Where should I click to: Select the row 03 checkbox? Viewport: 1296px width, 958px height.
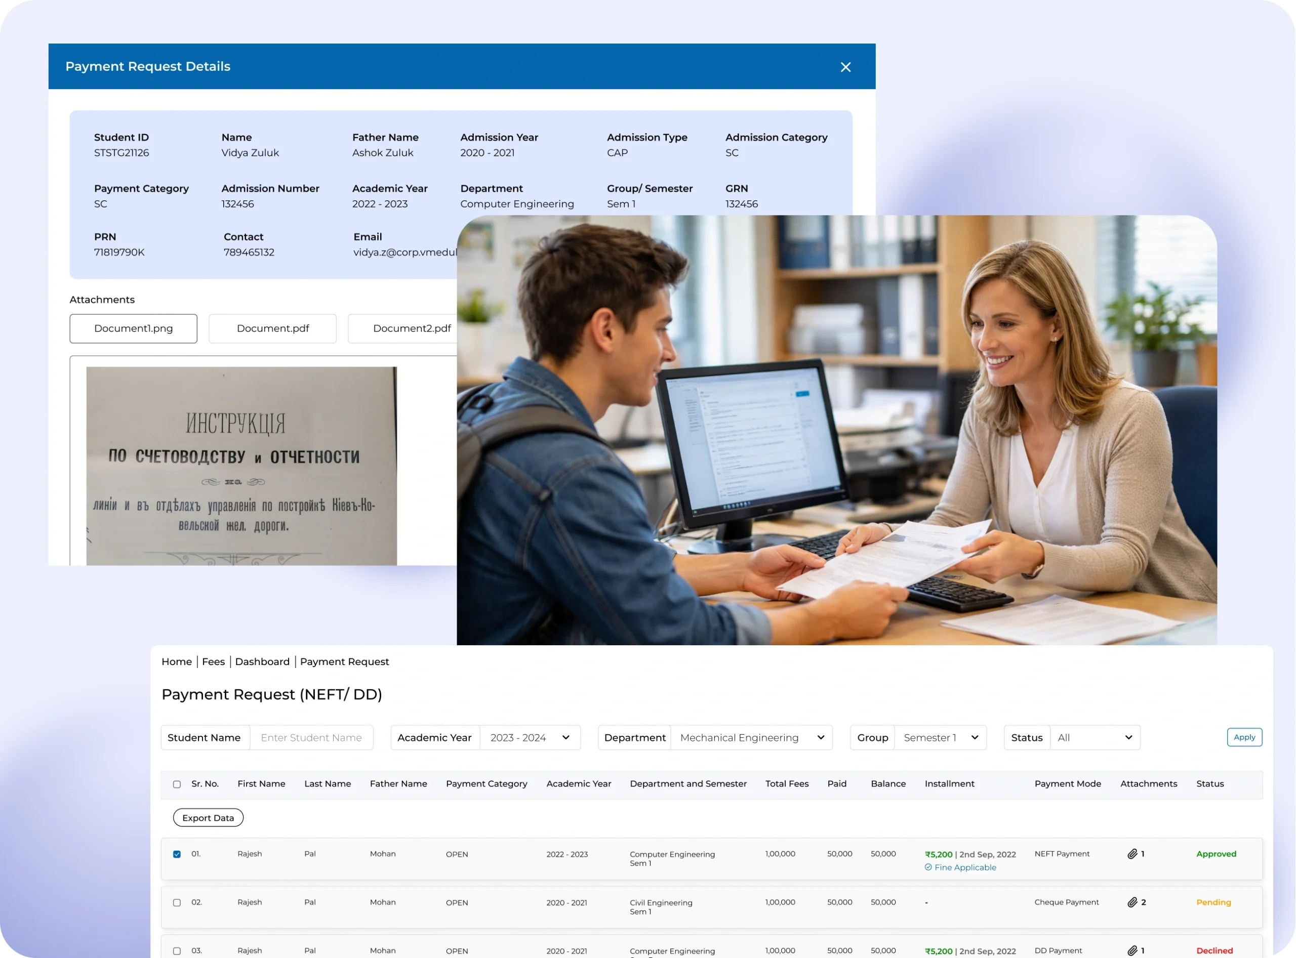click(x=177, y=951)
